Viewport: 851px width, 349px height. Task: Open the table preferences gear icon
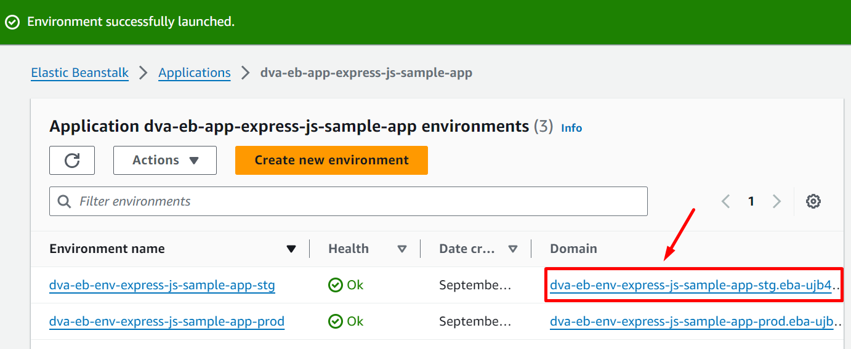[813, 201]
